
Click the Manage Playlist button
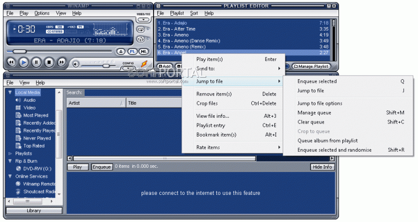coord(311,66)
